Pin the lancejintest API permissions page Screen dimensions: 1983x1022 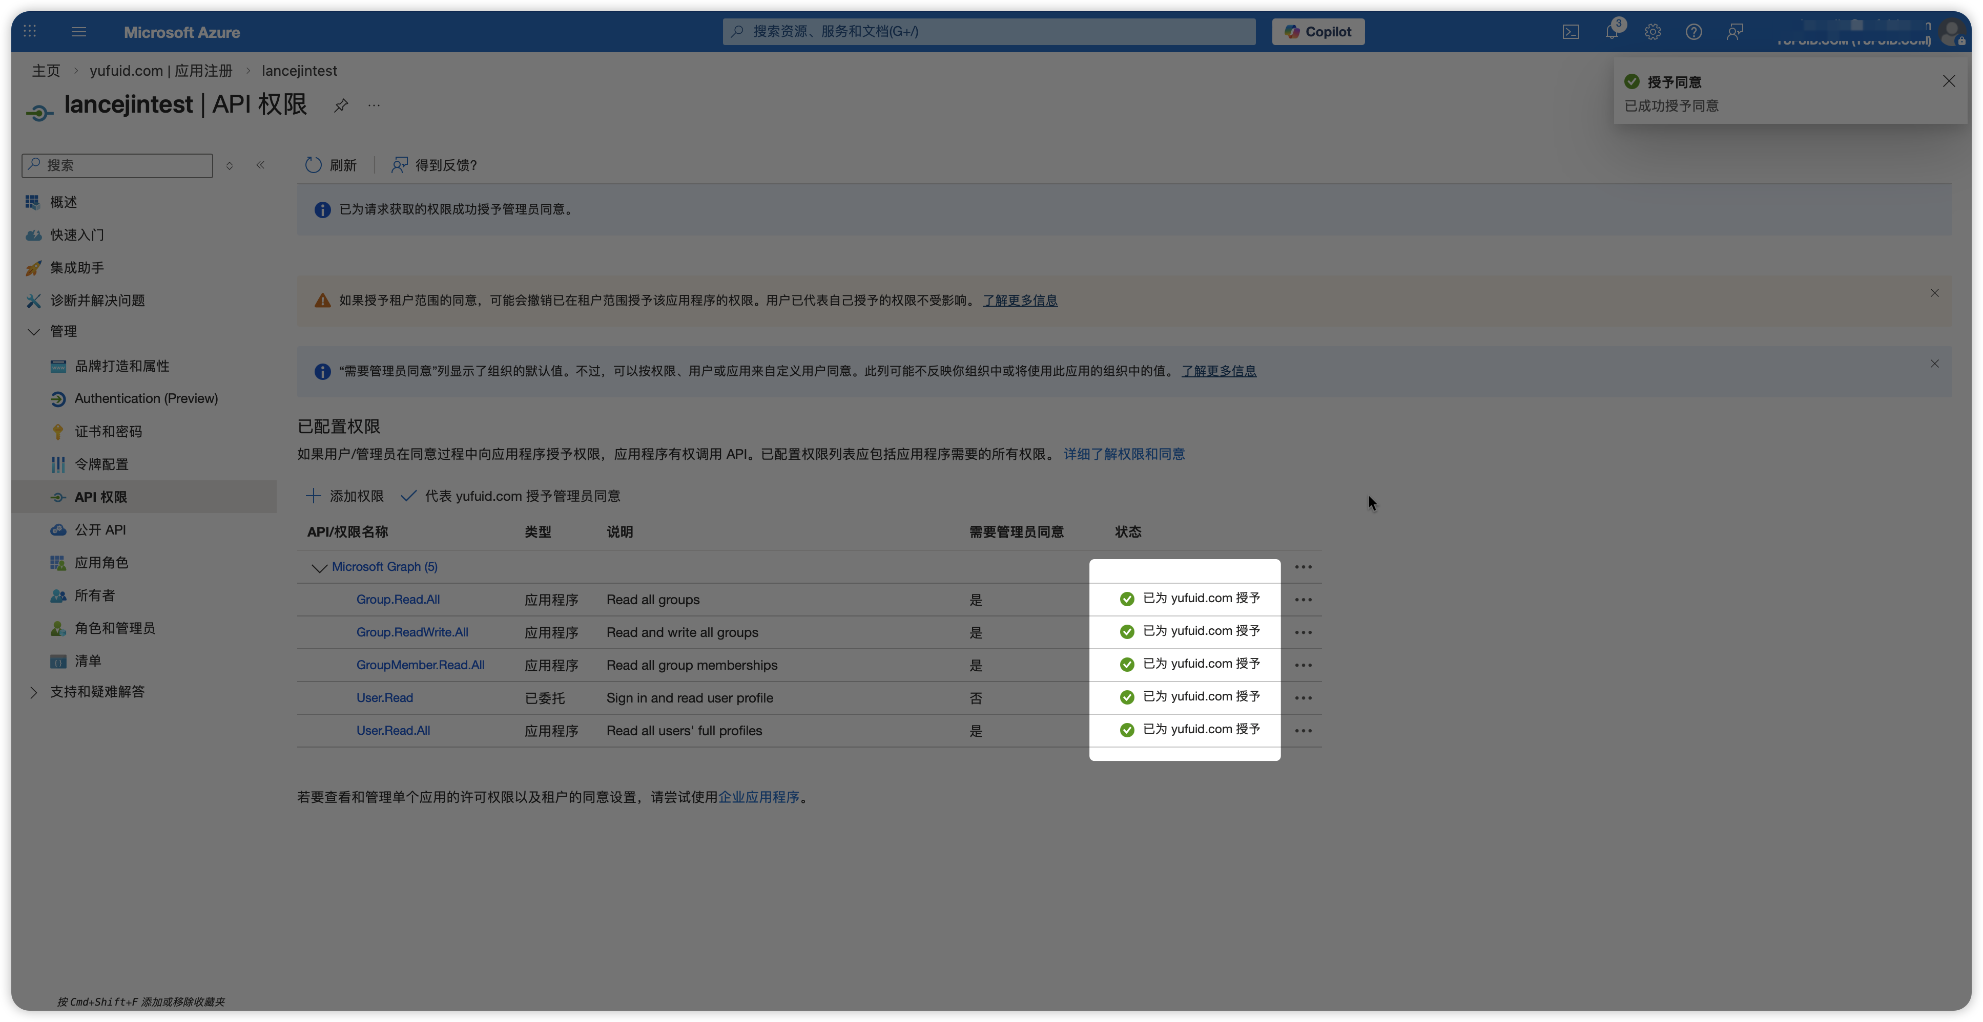click(x=341, y=105)
